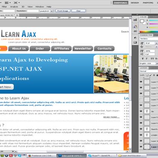Click the Resolution input field
Viewport: 158px width, 158px height.
(x=33, y=11)
